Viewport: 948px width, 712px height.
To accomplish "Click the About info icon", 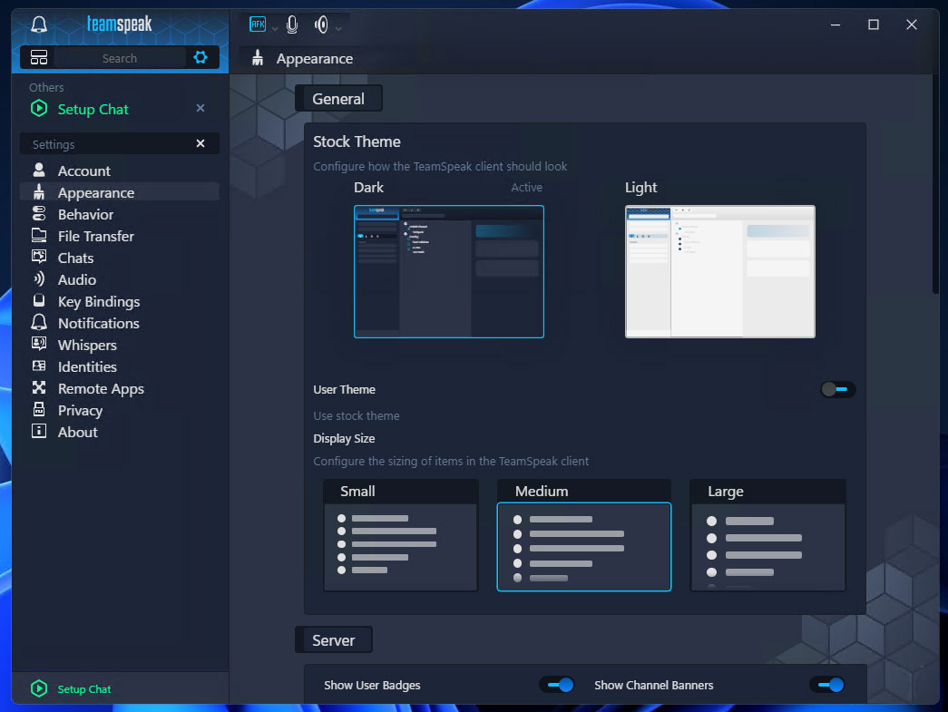I will pos(39,431).
